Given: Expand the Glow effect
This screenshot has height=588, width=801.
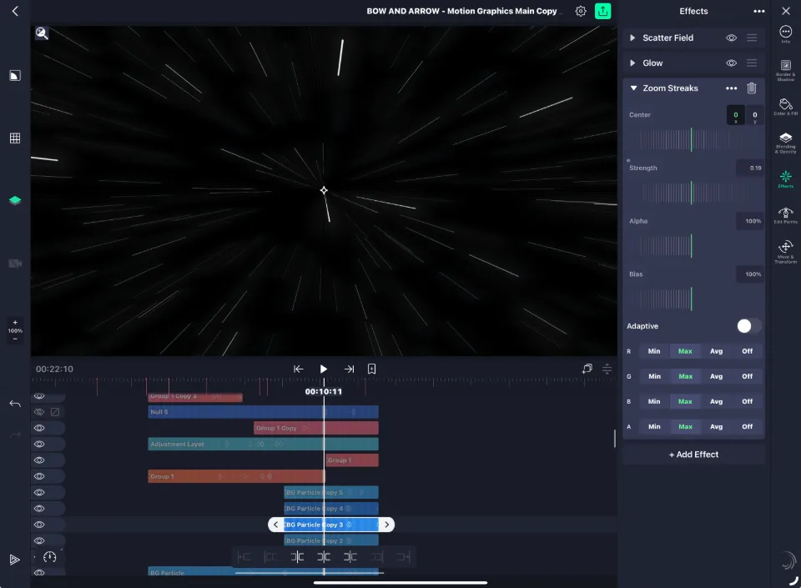Looking at the screenshot, I should (632, 63).
